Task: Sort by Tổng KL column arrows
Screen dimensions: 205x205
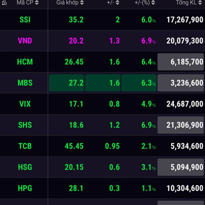Action: [x=200, y=2]
